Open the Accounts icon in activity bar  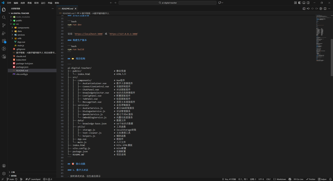pos(4,166)
